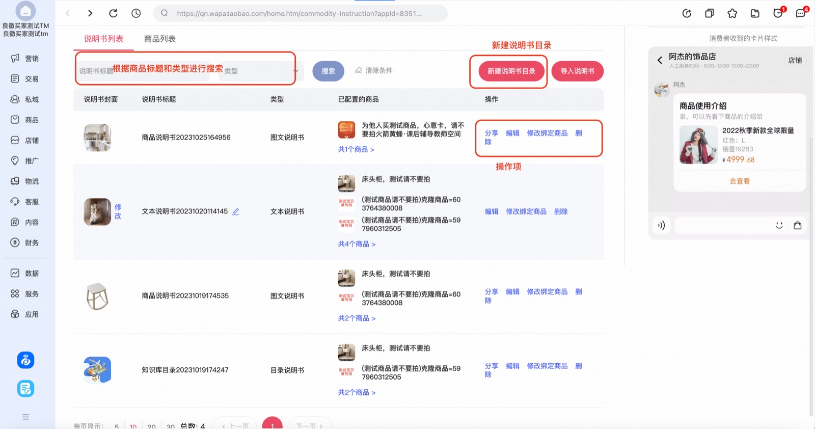The image size is (815, 429).
Task: Expand 共2个商品 for 商品说明书20231019174535
Action: click(357, 318)
